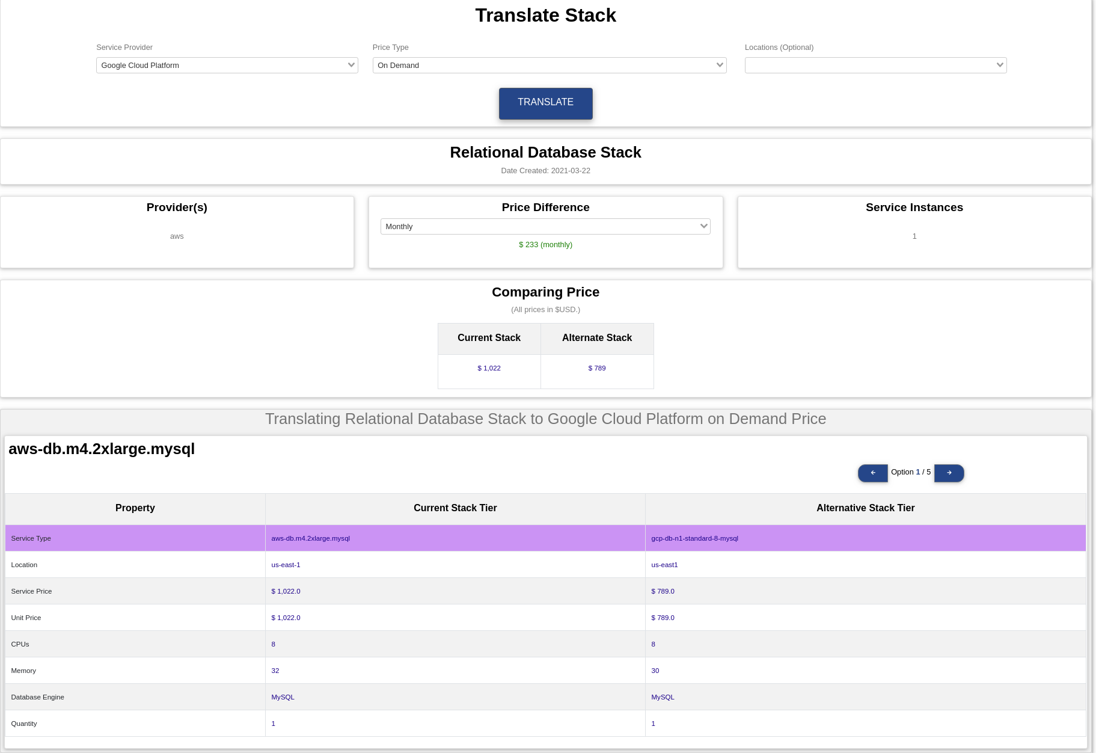Click the us-east1 alternative location value
This screenshot has height=753, width=1096.
point(664,565)
